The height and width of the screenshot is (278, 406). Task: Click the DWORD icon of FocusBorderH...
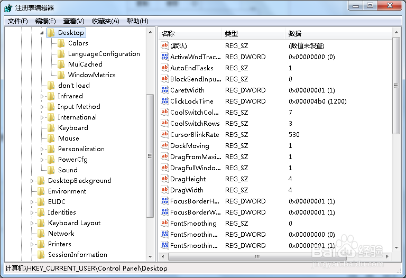(165, 201)
